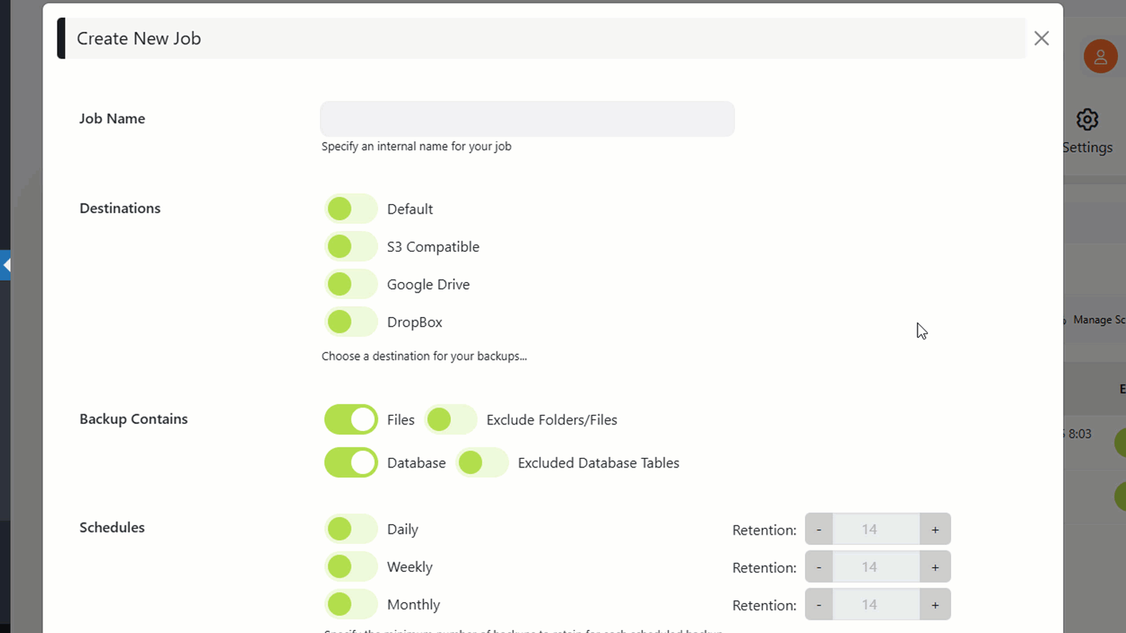Viewport: 1126px width, 633px height.
Task: Turn on Google Drive destination
Action: tap(351, 284)
